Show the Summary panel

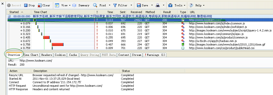81,5
